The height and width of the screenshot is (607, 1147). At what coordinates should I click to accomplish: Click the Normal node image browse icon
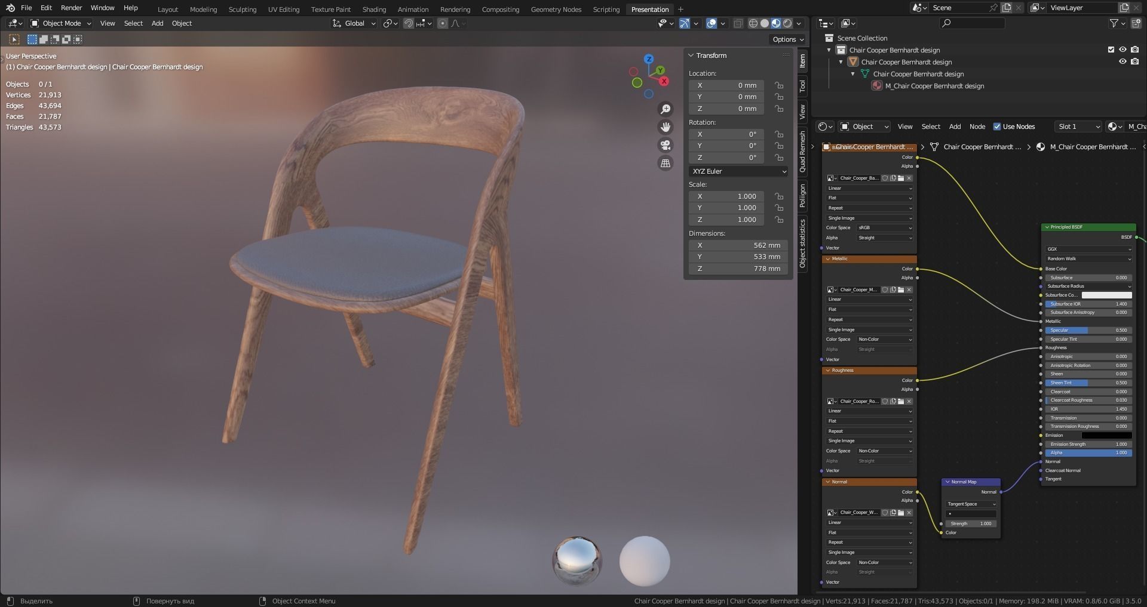pyautogui.click(x=832, y=513)
